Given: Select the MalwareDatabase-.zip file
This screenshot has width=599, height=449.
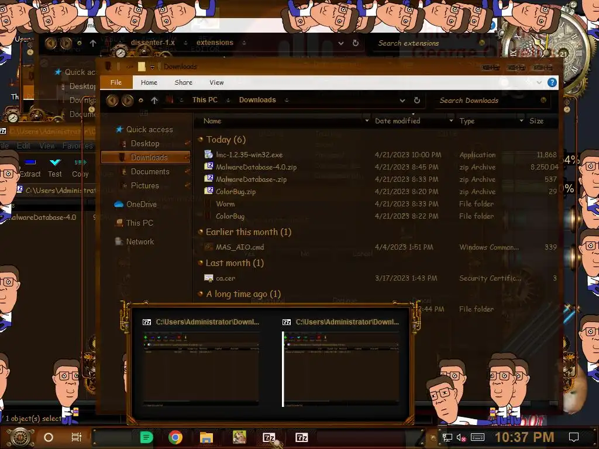Looking at the screenshot, I should pyautogui.click(x=251, y=179).
